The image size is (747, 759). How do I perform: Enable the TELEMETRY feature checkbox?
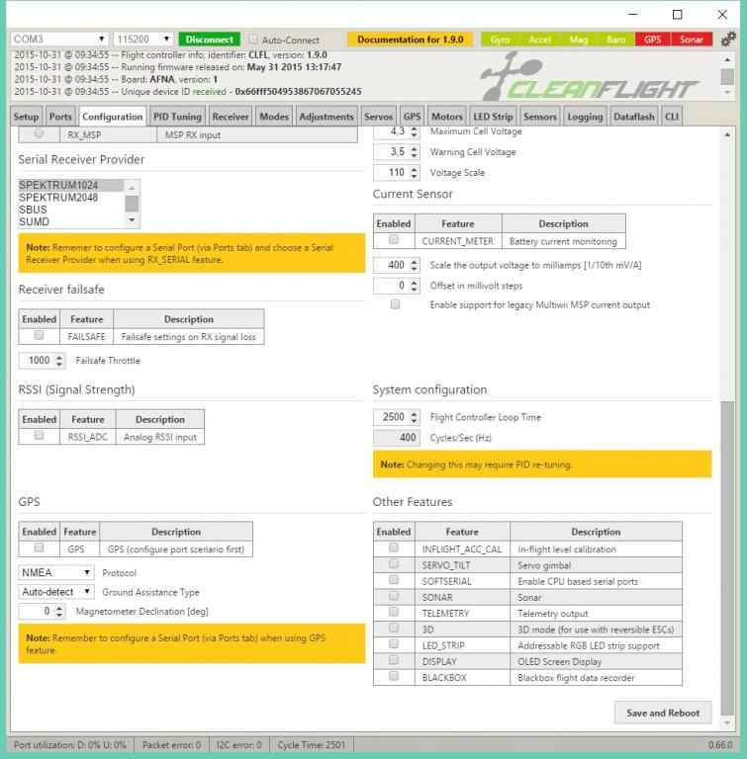coord(394,613)
